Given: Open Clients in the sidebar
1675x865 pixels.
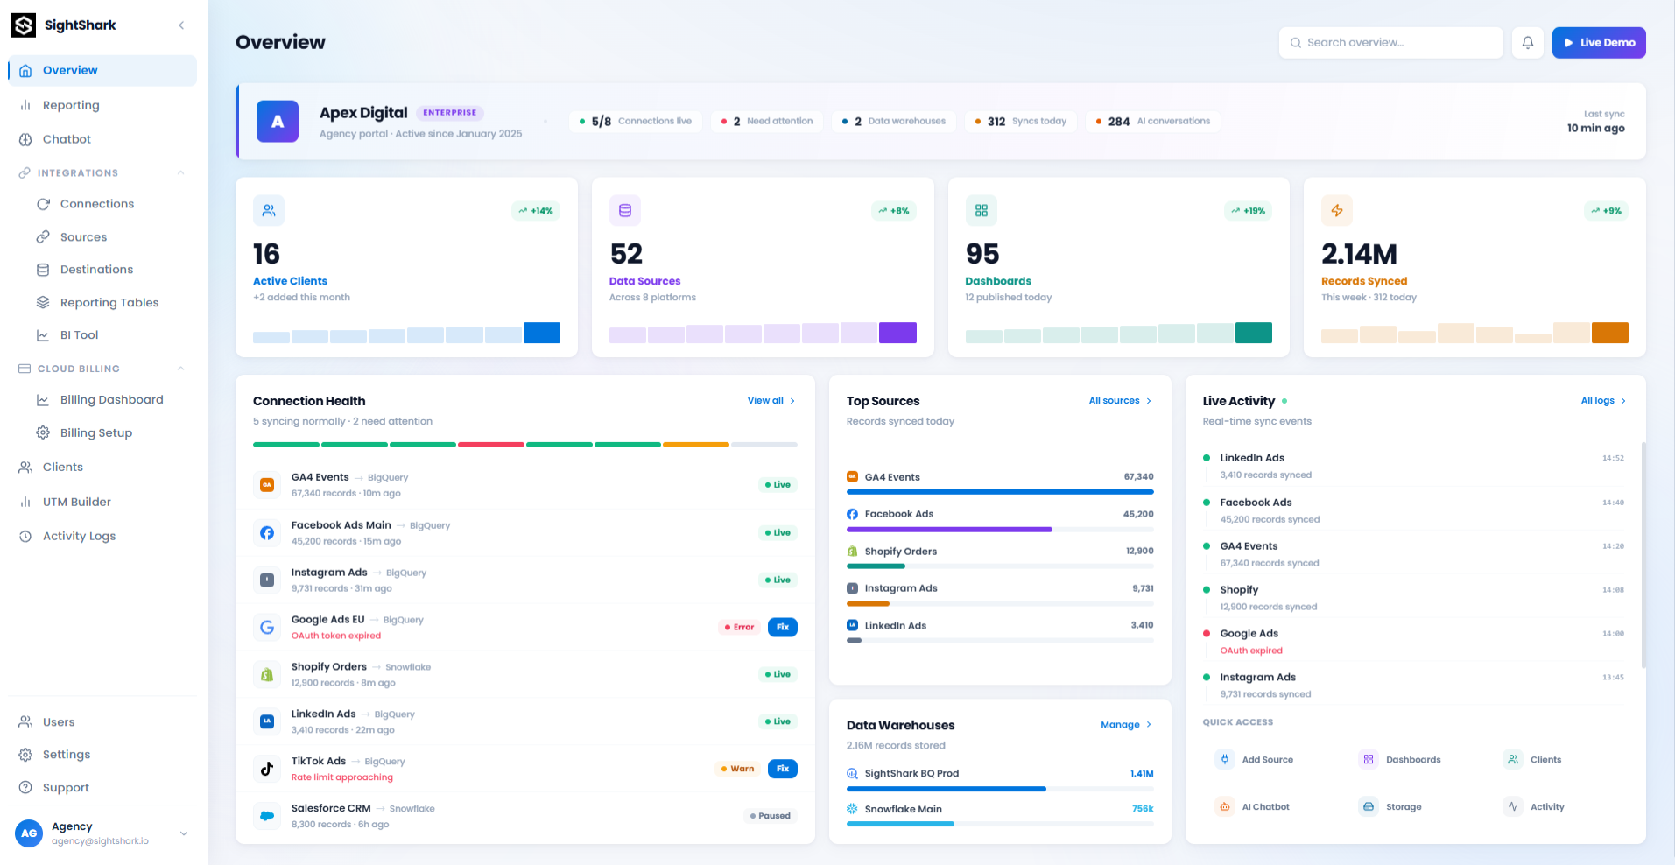Looking at the screenshot, I should (x=102, y=468).
